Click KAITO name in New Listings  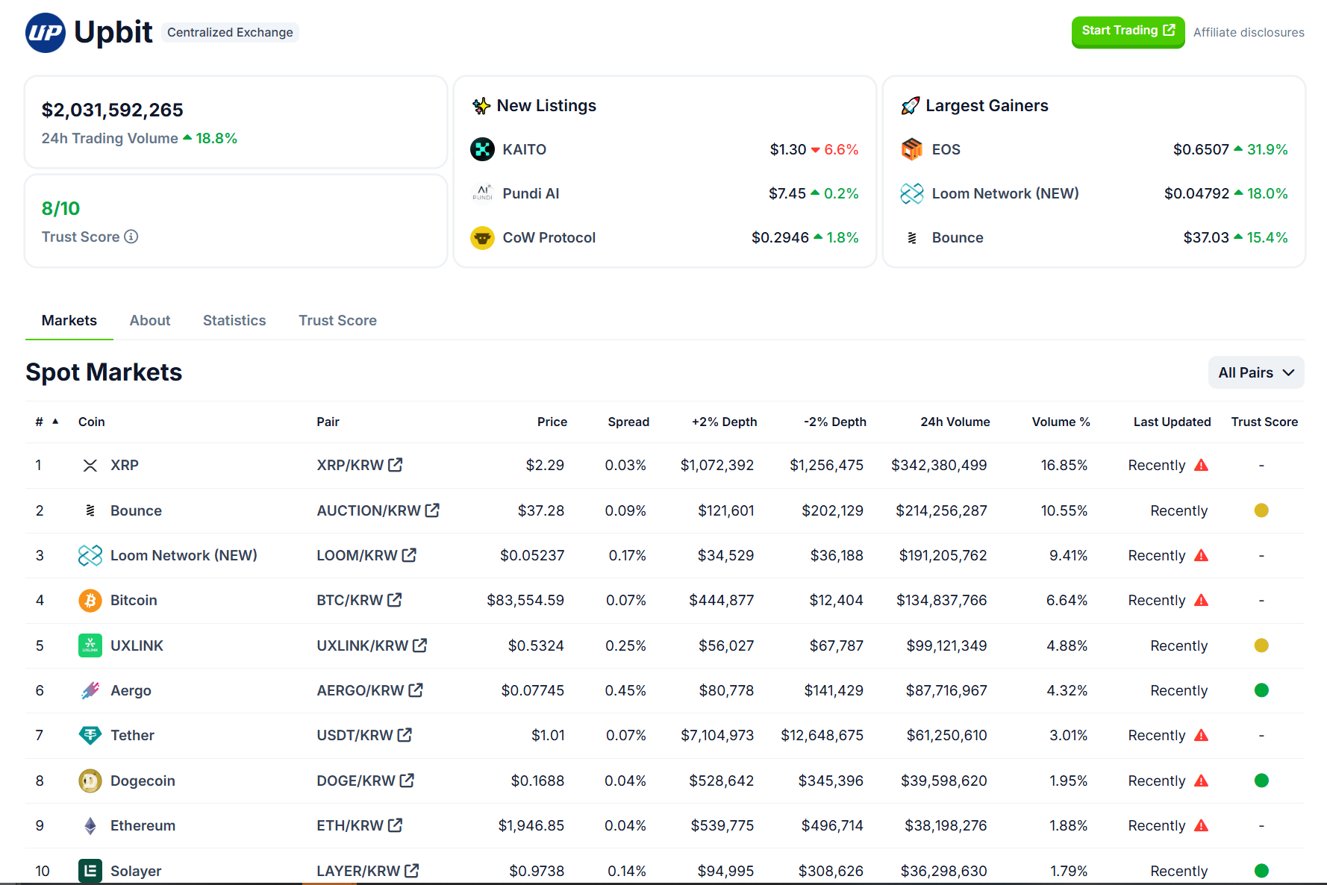pos(524,149)
